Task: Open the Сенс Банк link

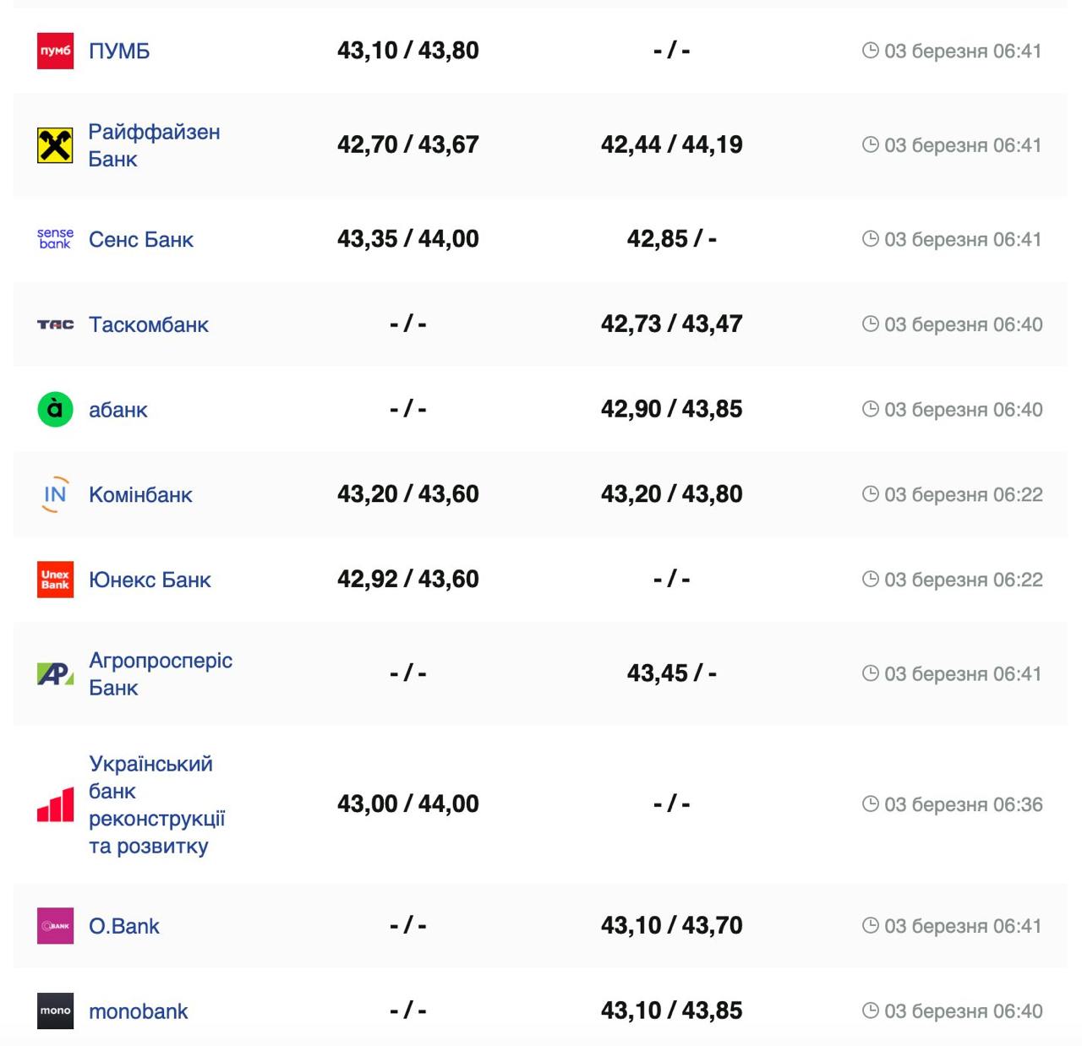Action: [x=141, y=240]
